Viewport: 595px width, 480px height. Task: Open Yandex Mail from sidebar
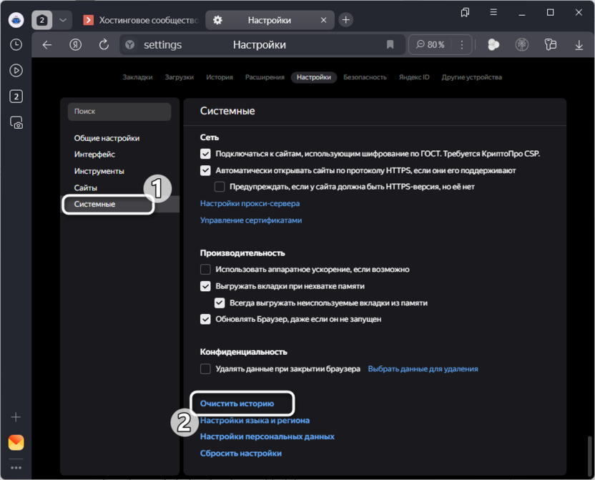pos(16,442)
